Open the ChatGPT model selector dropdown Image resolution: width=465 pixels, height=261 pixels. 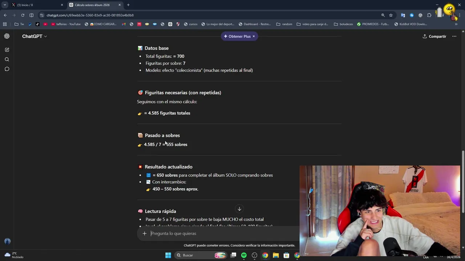coord(35,36)
